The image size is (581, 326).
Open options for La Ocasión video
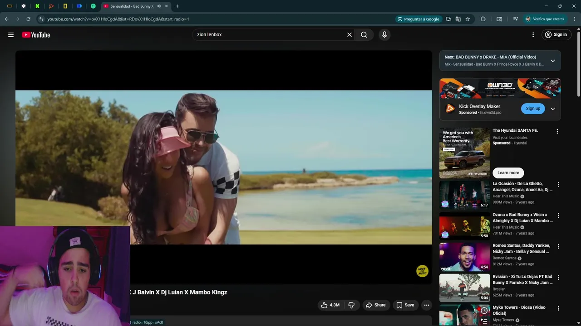[559, 185]
